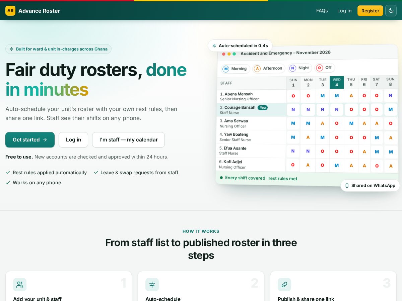Click Publish & share one link heading
The image size is (402, 301).
(x=306, y=299)
